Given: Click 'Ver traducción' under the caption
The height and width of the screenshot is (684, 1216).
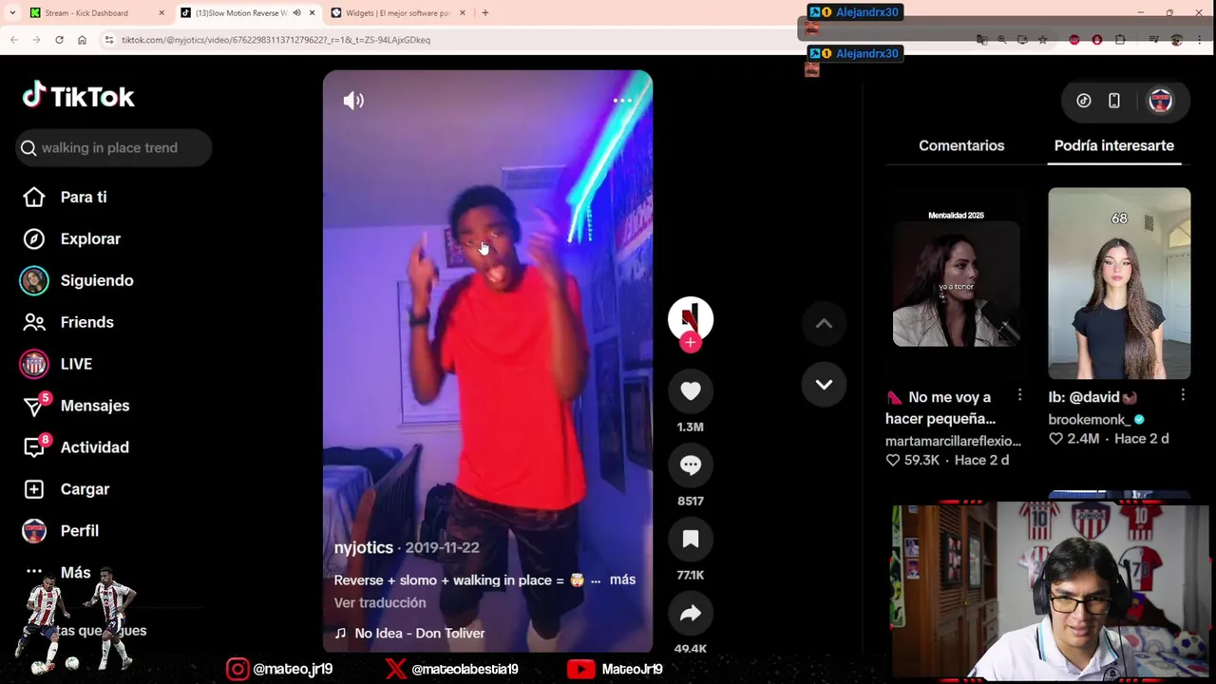Looking at the screenshot, I should (380, 602).
